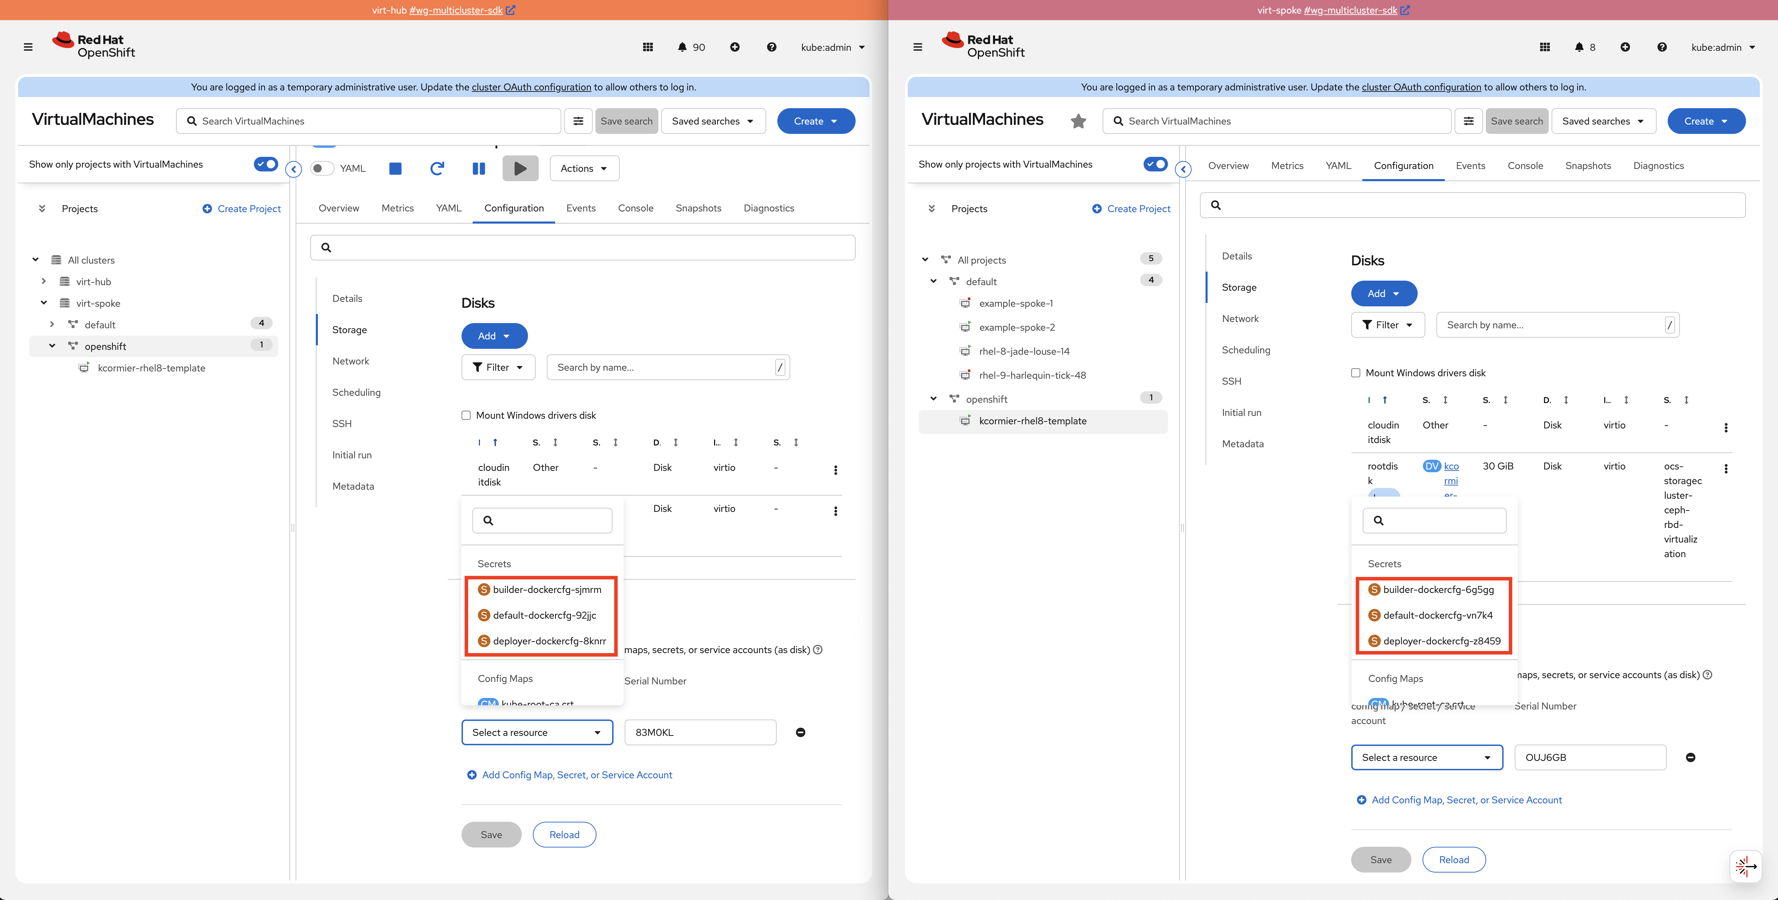Screen dimensions: 1778x900
Task: Select builder-dockercfg-sjmrm secret
Action: (547, 589)
